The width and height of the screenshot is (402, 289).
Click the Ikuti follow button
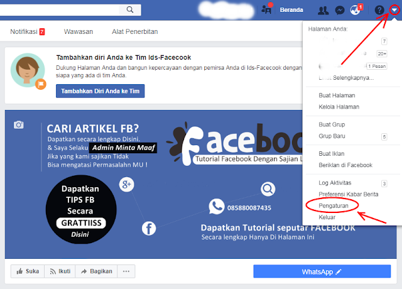[60, 271]
